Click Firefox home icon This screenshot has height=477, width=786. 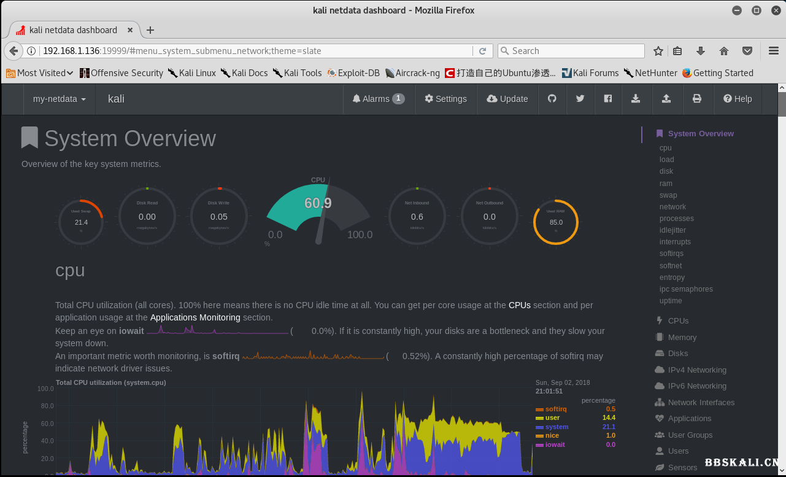pos(724,51)
